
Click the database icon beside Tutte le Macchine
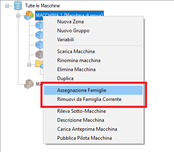point(18,6)
